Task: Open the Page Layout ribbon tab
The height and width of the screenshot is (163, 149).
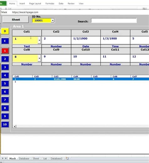Action: click(x=35, y=3)
